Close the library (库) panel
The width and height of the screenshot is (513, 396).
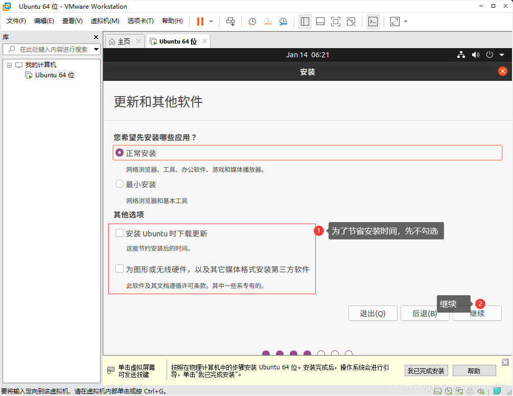tap(96, 37)
